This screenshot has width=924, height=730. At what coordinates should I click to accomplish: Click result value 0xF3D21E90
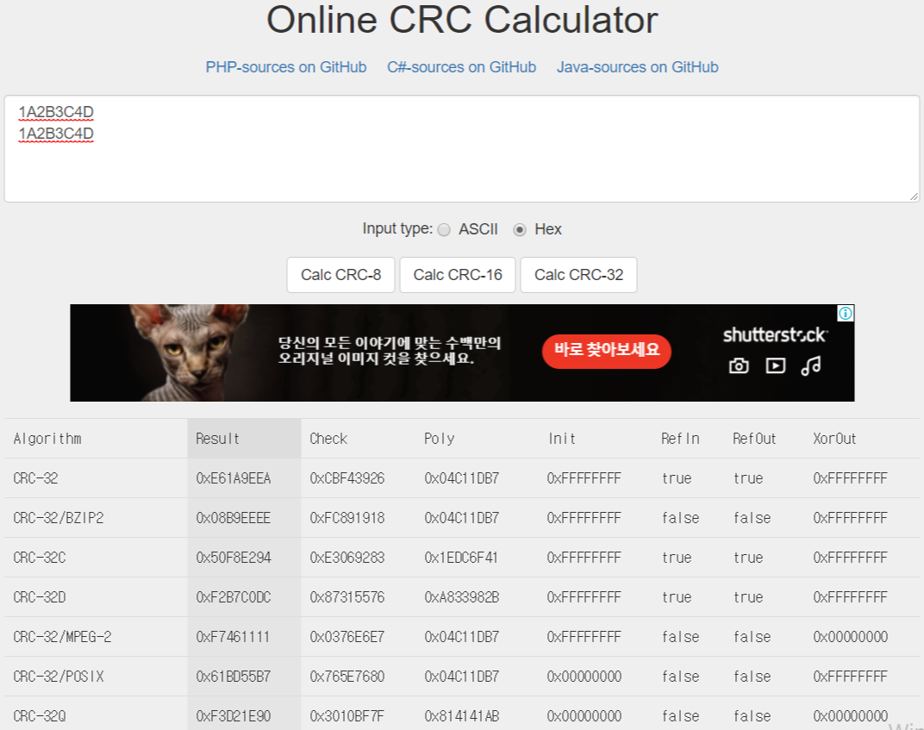(x=234, y=716)
